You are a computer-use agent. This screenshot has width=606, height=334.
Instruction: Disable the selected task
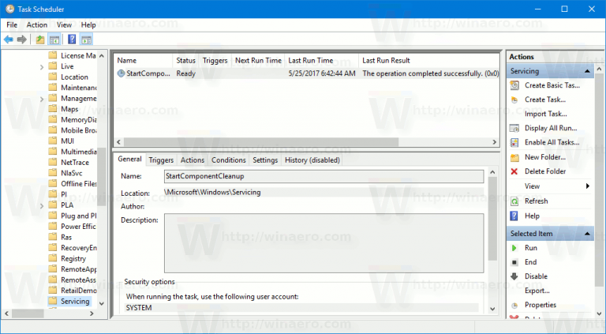click(x=535, y=276)
